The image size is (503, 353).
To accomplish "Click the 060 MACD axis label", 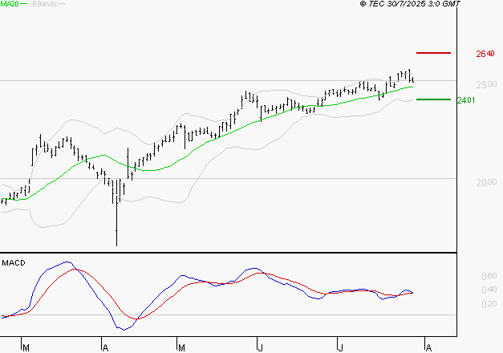I will pyautogui.click(x=489, y=276).
